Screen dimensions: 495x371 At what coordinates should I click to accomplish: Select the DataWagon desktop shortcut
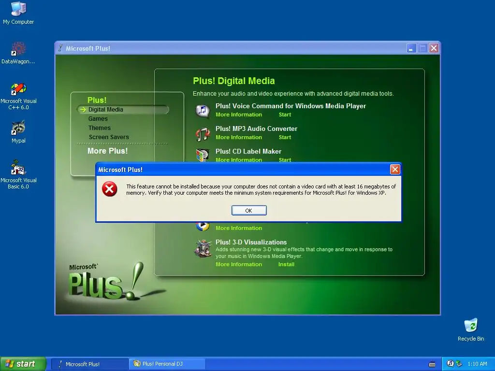18,53
